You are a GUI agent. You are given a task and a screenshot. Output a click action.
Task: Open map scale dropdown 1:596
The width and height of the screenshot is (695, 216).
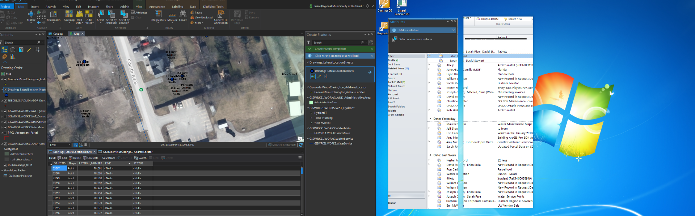tap(69, 145)
